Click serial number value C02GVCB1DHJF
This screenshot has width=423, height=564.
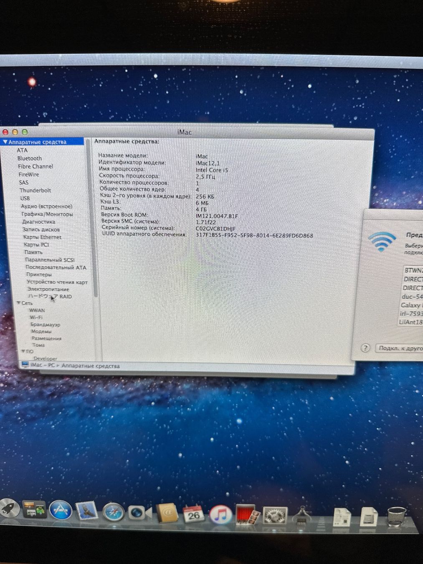point(216,229)
